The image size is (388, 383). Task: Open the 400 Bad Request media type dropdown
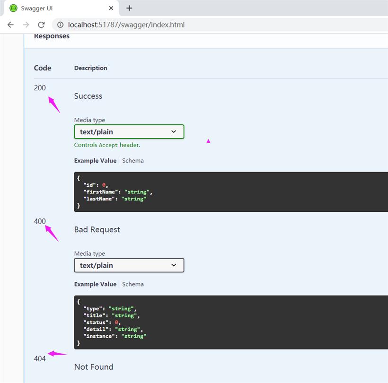pos(129,265)
